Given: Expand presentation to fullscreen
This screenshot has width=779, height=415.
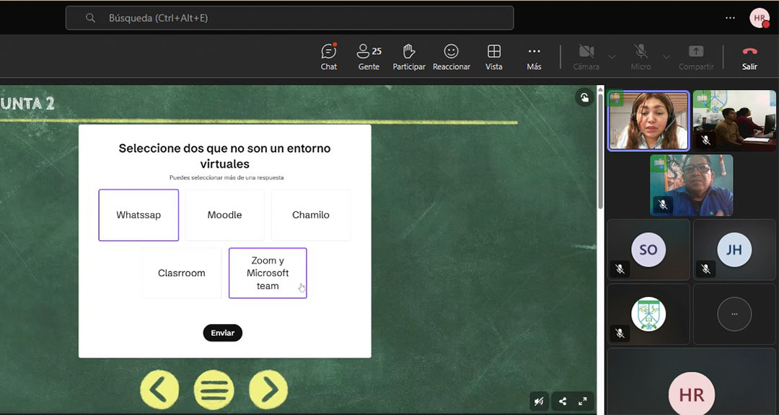Looking at the screenshot, I should point(583,402).
